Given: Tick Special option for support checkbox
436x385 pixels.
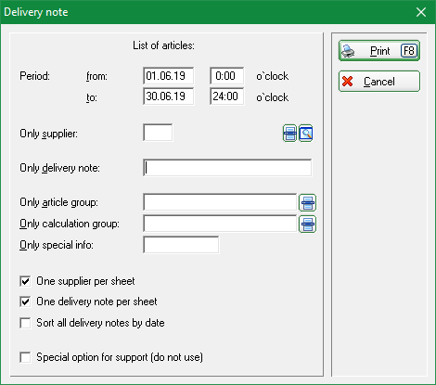Looking at the screenshot, I should coord(25,357).
